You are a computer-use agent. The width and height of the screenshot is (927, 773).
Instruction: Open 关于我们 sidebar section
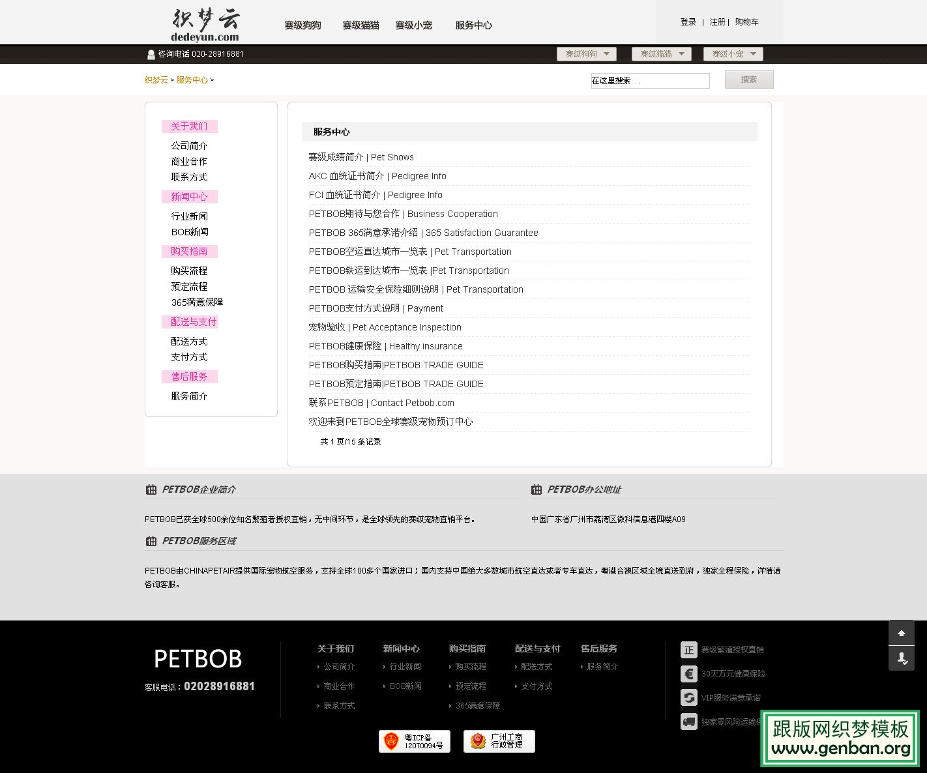pyautogui.click(x=190, y=126)
